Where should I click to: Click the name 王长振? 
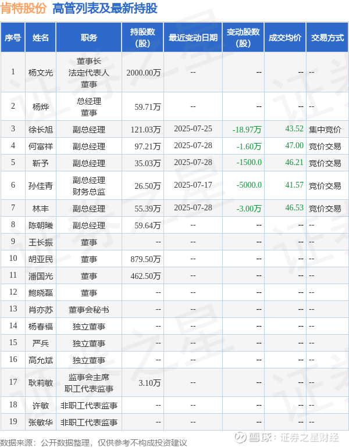(x=41, y=242)
